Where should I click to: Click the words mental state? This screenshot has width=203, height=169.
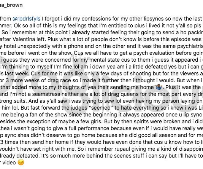[x=105, y=60]
